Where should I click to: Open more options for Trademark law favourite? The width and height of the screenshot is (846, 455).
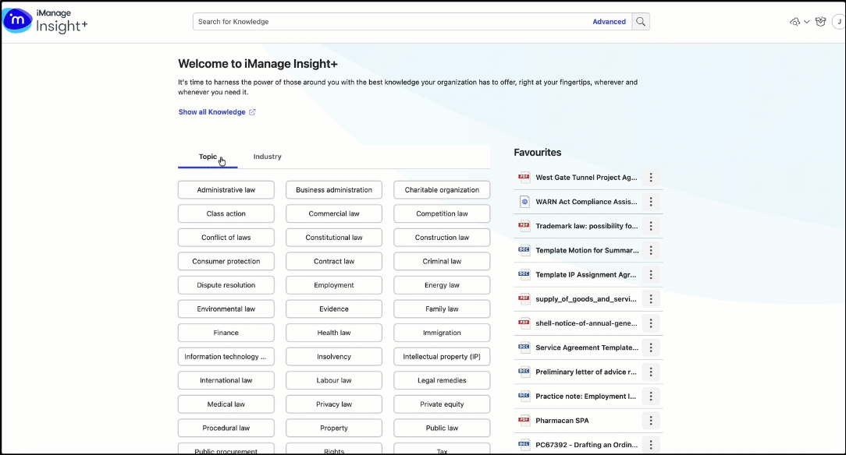pos(651,226)
